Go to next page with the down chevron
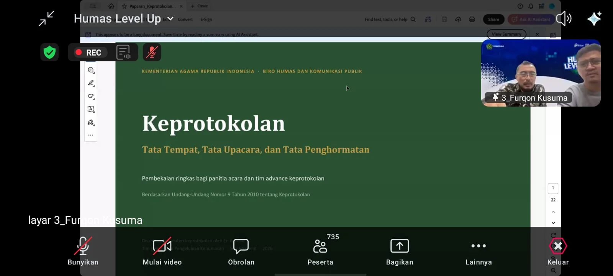 pos(553,223)
